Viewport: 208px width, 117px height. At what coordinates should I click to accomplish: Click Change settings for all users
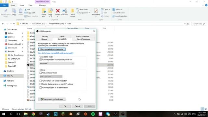52,99
